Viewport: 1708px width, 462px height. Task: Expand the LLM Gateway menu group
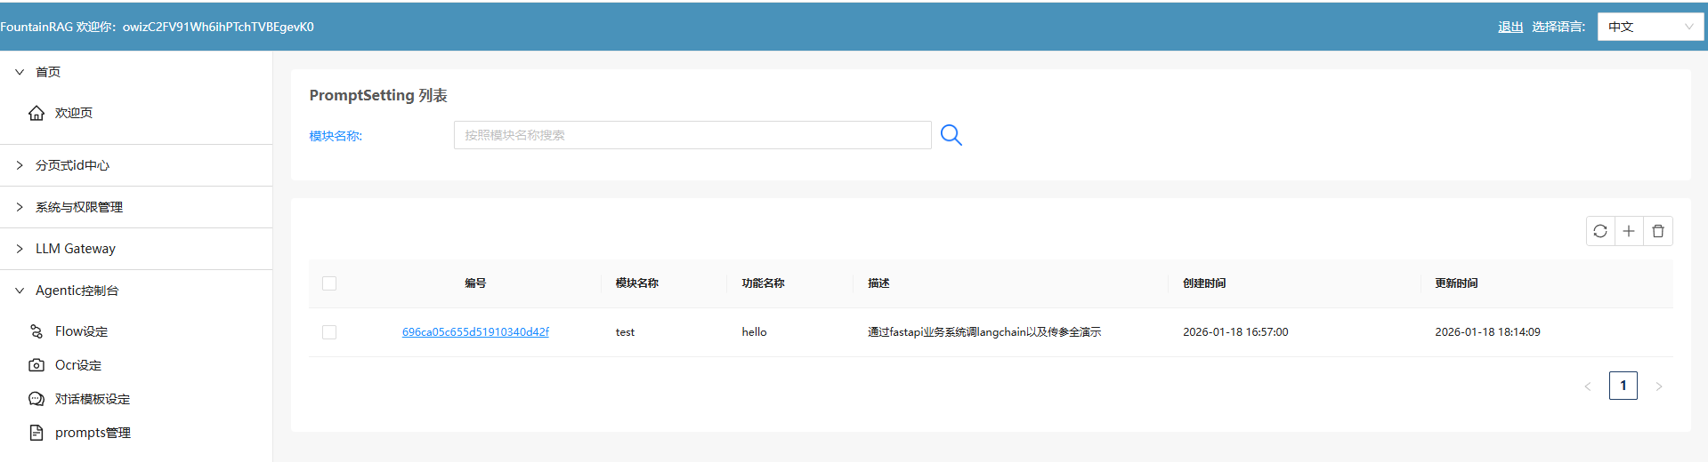point(136,249)
